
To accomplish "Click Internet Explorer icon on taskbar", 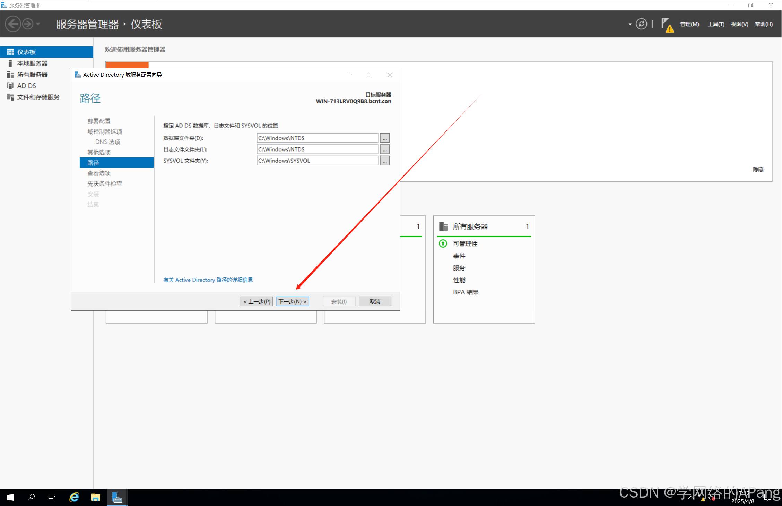I will [74, 497].
